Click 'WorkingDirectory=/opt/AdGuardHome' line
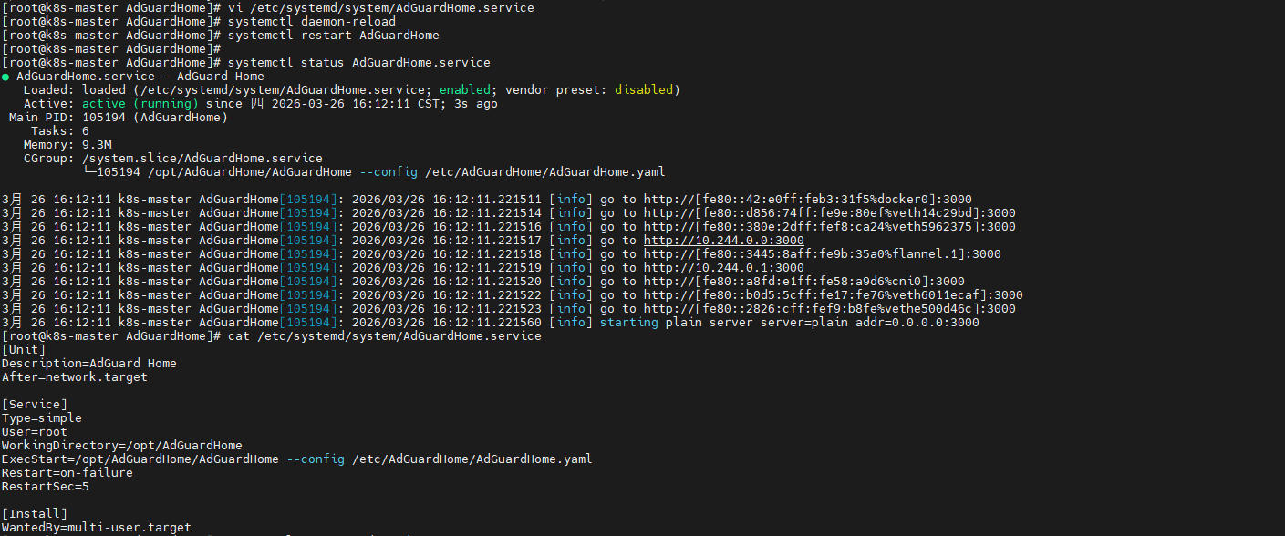Viewport: 1285px width, 536px height. pyautogui.click(x=122, y=446)
